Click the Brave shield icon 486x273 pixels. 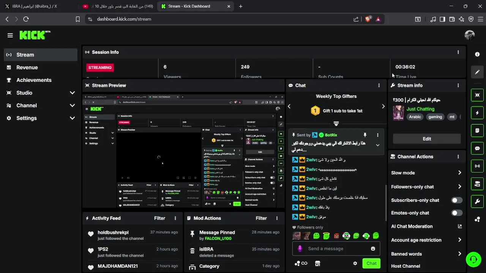368,19
